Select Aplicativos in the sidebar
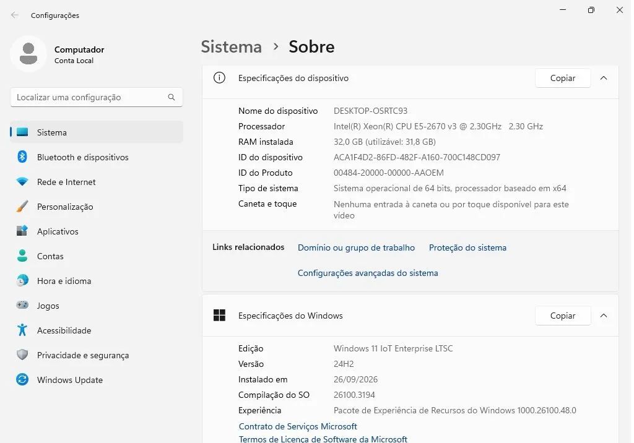This screenshot has width=634, height=443. tap(97, 231)
